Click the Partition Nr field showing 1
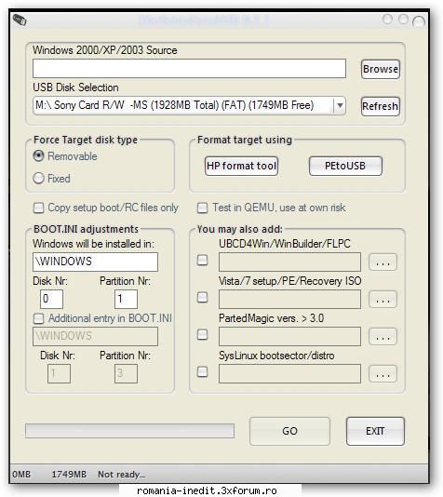Viewport: 443px width, 497px height. click(126, 299)
